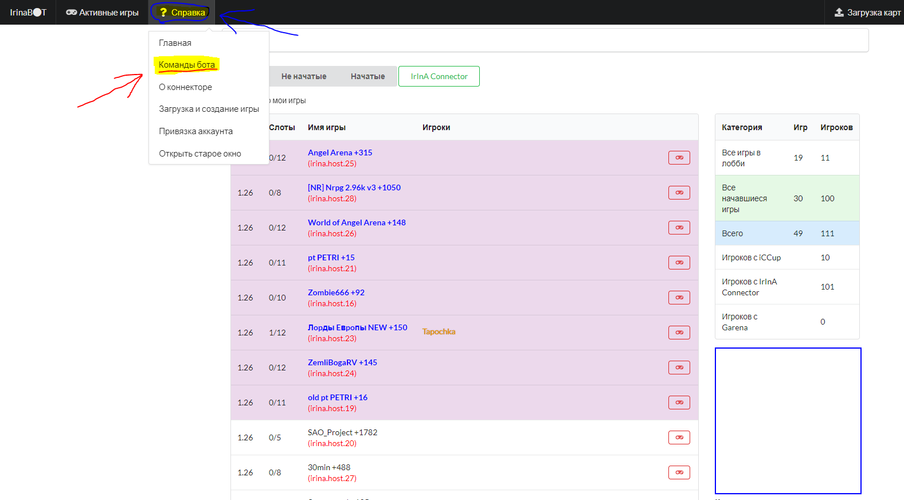904x500 pixels.
Task: Click the Игроков с iCCup row
Action: (787, 257)
